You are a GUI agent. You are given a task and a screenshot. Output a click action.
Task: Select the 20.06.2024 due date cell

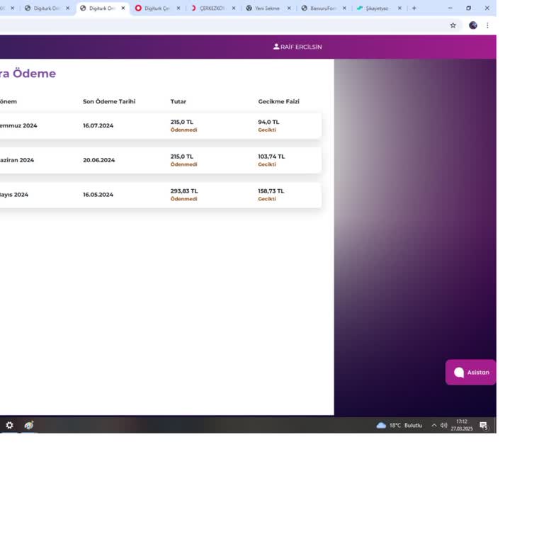coord(99,160)
